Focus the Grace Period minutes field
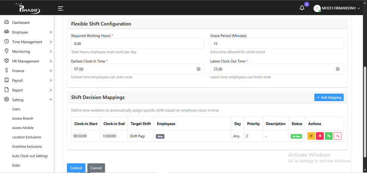367x173 pixels. (x=277, y=44)
